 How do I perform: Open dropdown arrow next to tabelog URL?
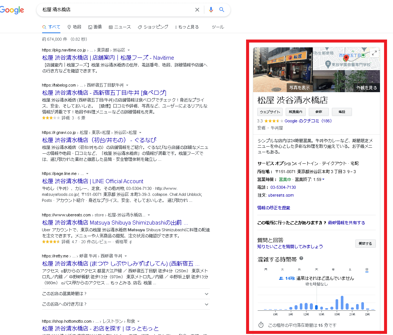tap(127, 85)
